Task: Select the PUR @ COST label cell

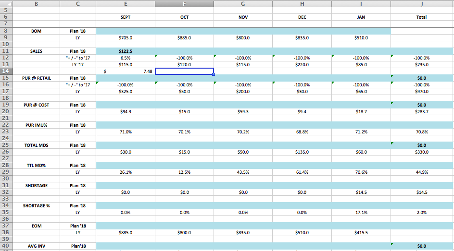Action: (x=36, y=105)
